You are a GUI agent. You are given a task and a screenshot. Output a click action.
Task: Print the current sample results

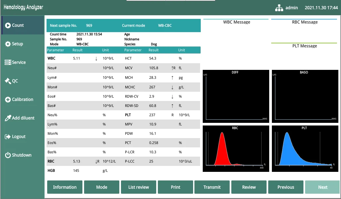[x=175, y=187]
